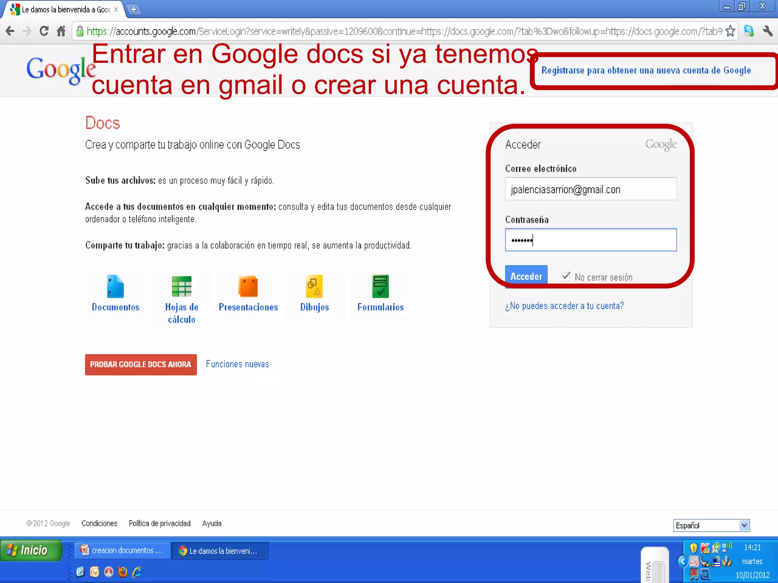Click the address bar URL
Viewport: 778px width, 583px height.
click(404, 31)
